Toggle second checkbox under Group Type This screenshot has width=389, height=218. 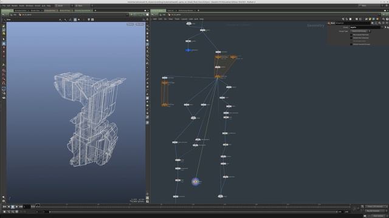[351, 38]
